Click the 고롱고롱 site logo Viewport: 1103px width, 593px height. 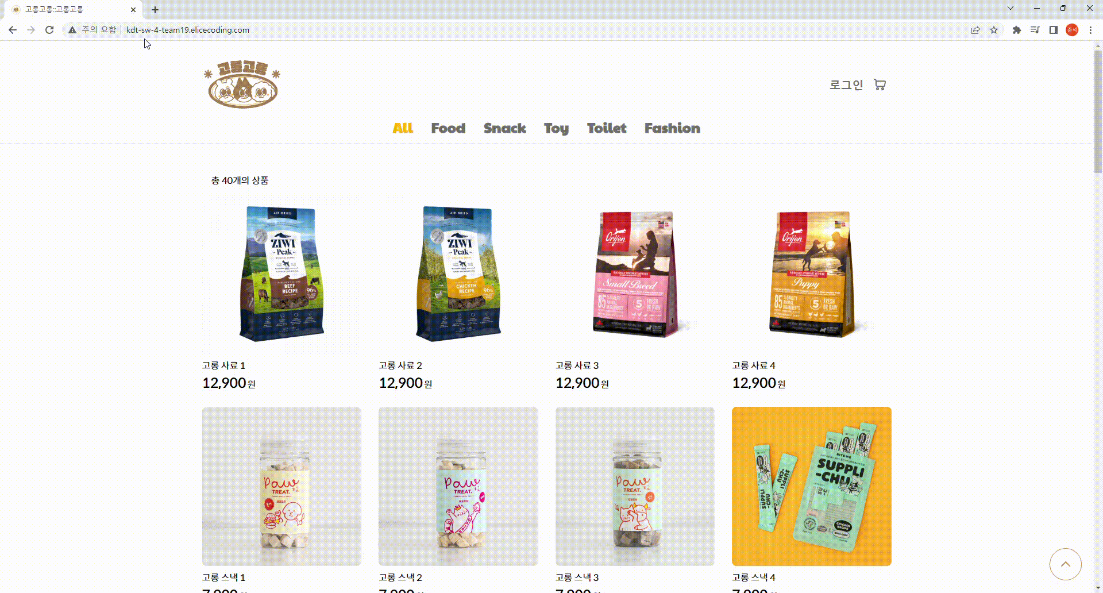coord(242,84)
